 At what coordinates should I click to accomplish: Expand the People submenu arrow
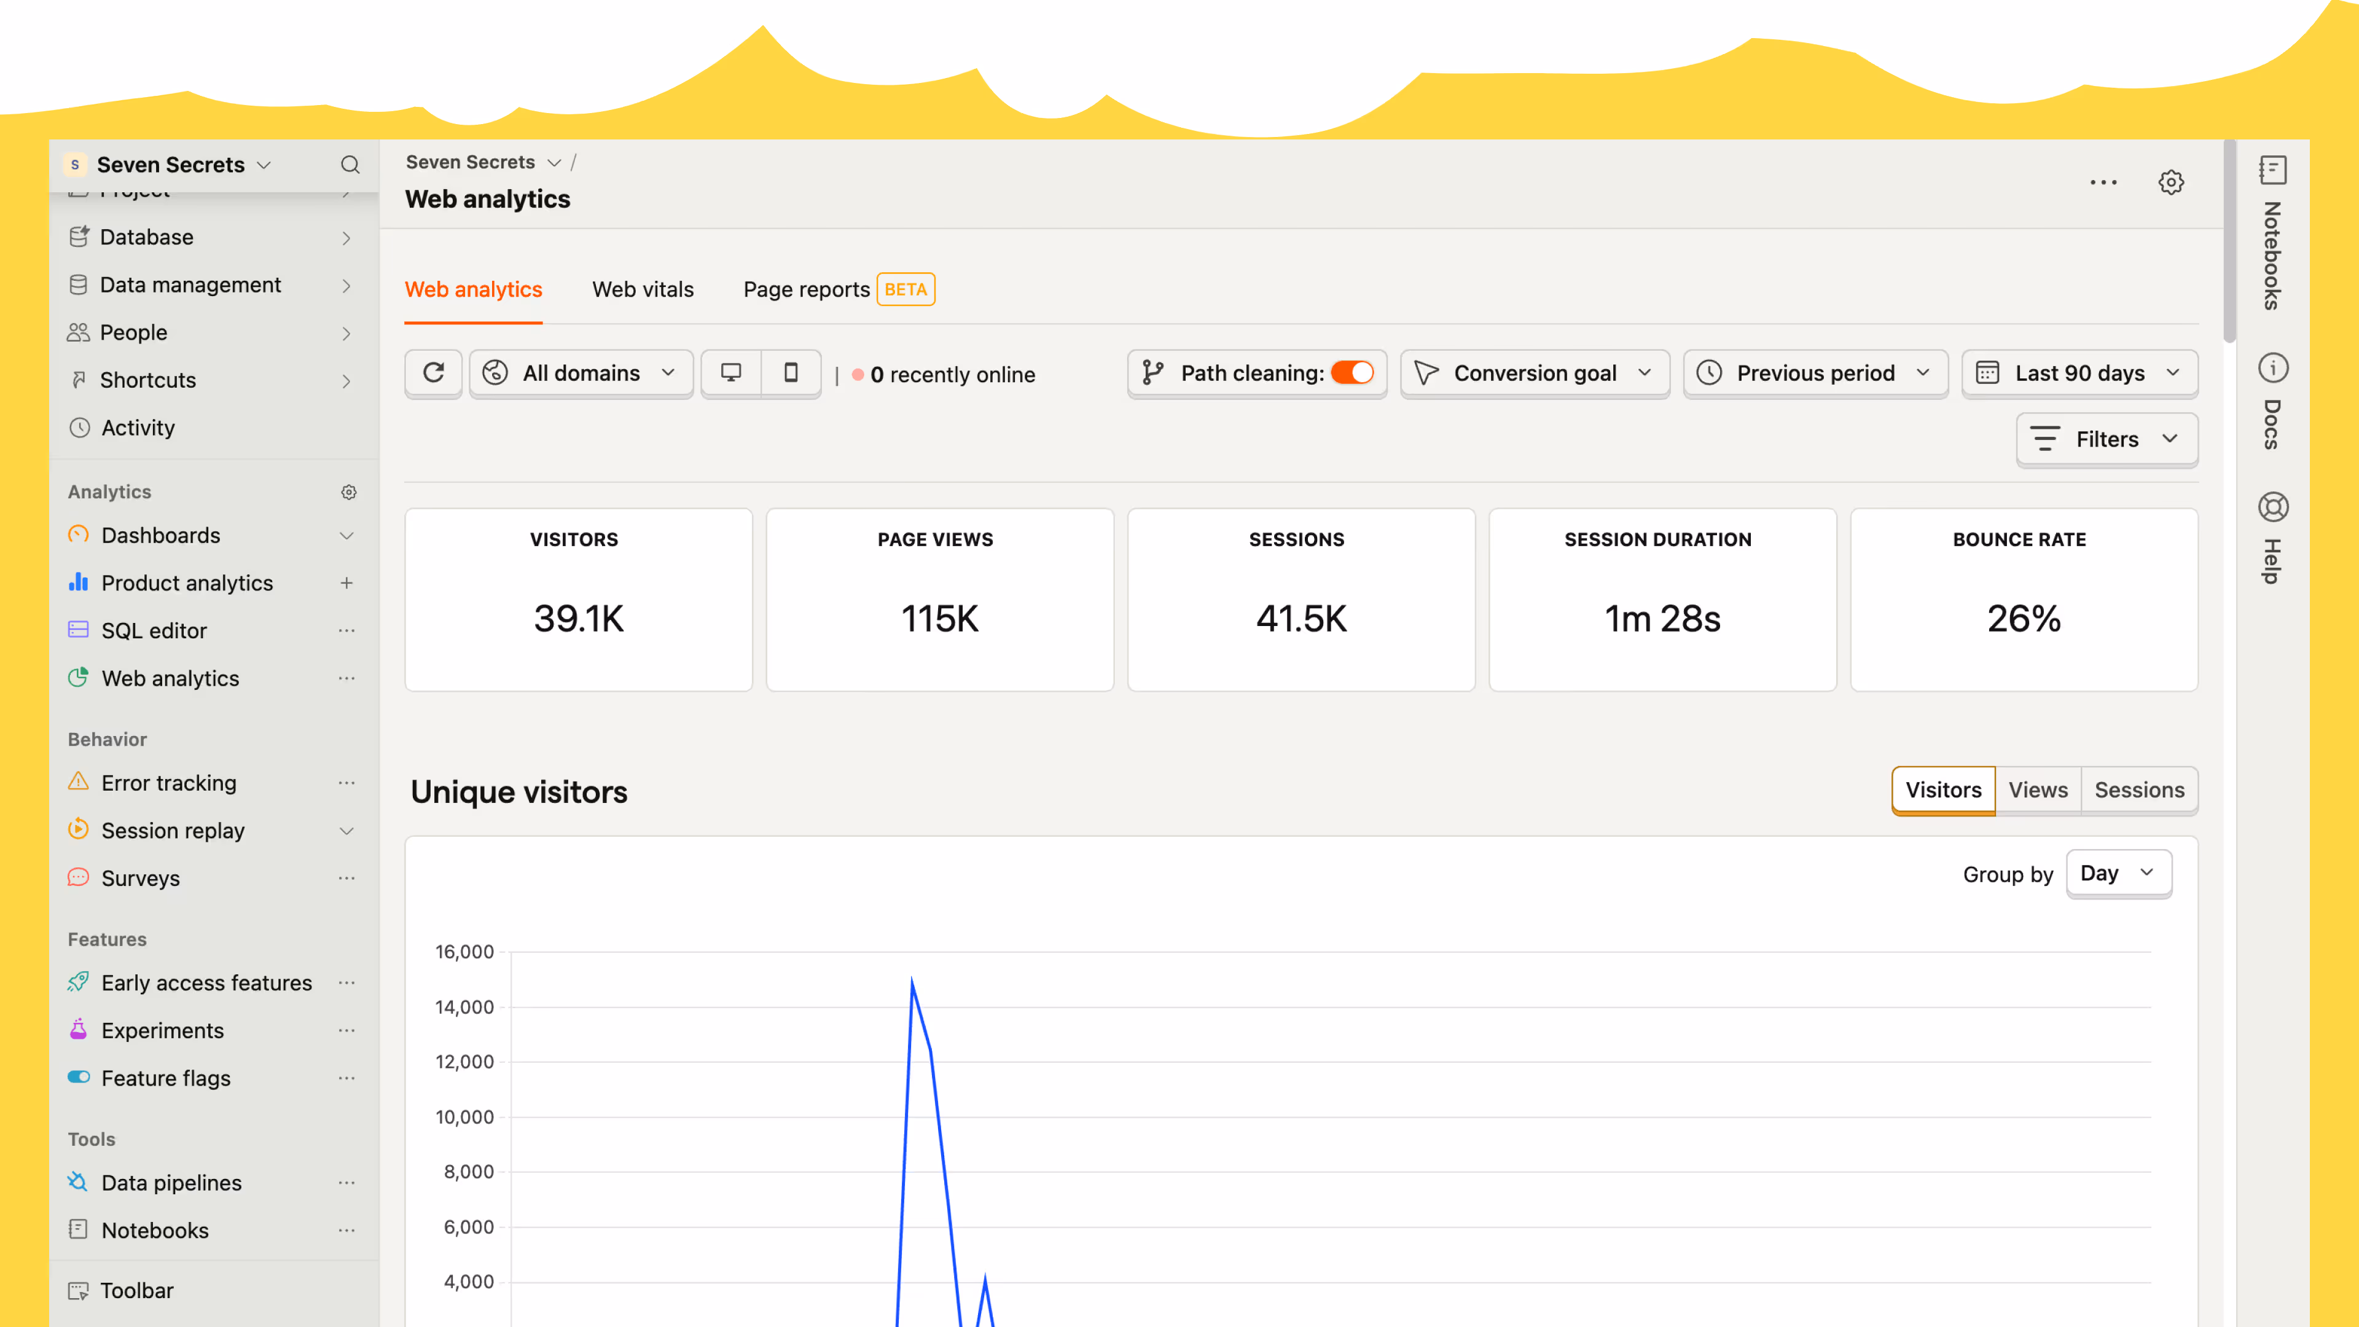[346, 334]
